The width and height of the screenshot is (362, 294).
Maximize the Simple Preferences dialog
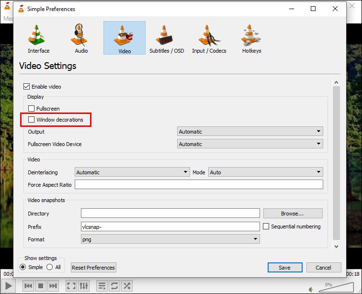[313, 9]
